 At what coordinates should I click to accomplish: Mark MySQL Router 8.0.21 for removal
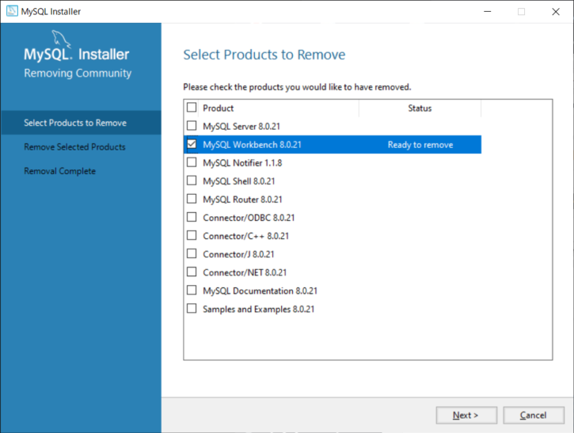point(192,199)
